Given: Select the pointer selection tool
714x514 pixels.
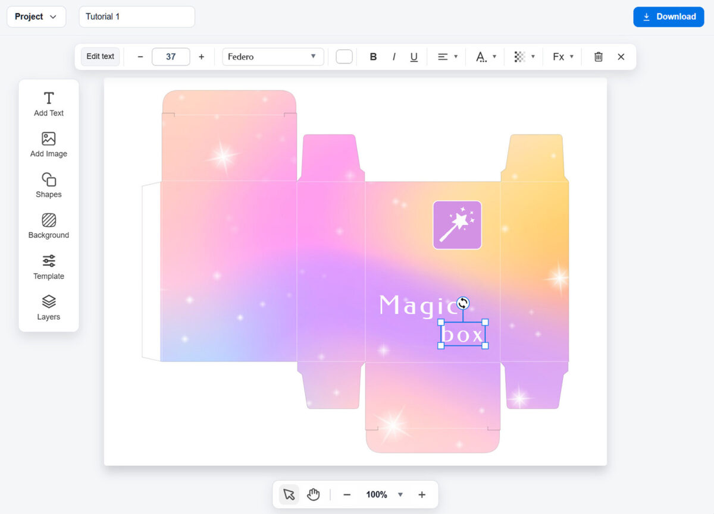Looking at the screenshot, I should (289, 494).
